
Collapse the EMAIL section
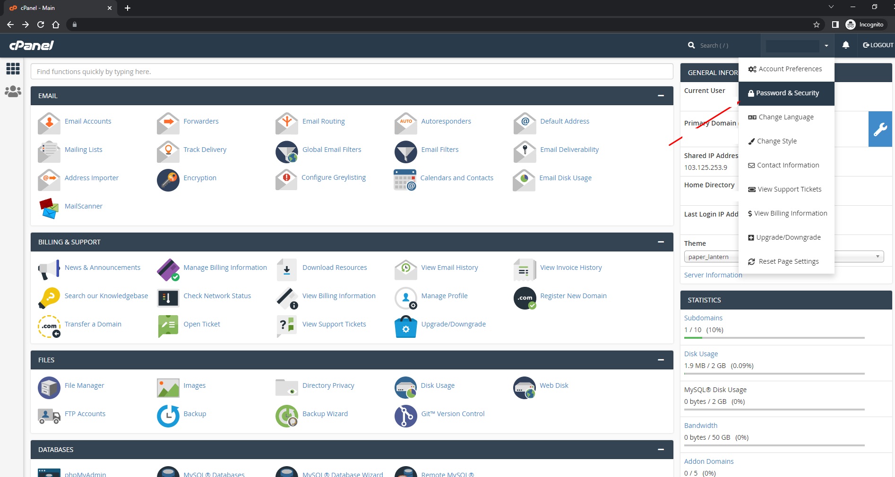[661, 95]
